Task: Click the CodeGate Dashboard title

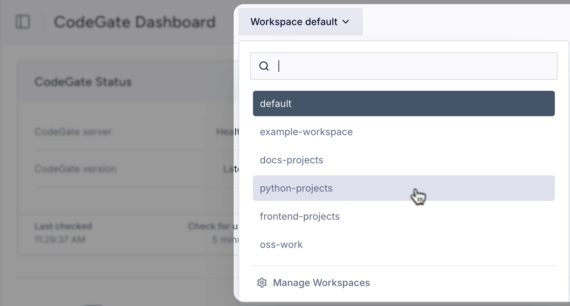Action: point(135,22)
